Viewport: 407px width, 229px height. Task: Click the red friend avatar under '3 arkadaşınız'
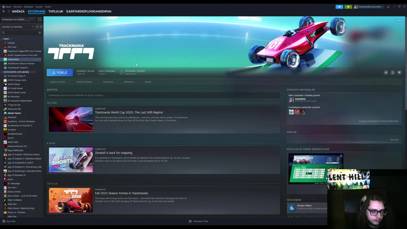(297, 112)
